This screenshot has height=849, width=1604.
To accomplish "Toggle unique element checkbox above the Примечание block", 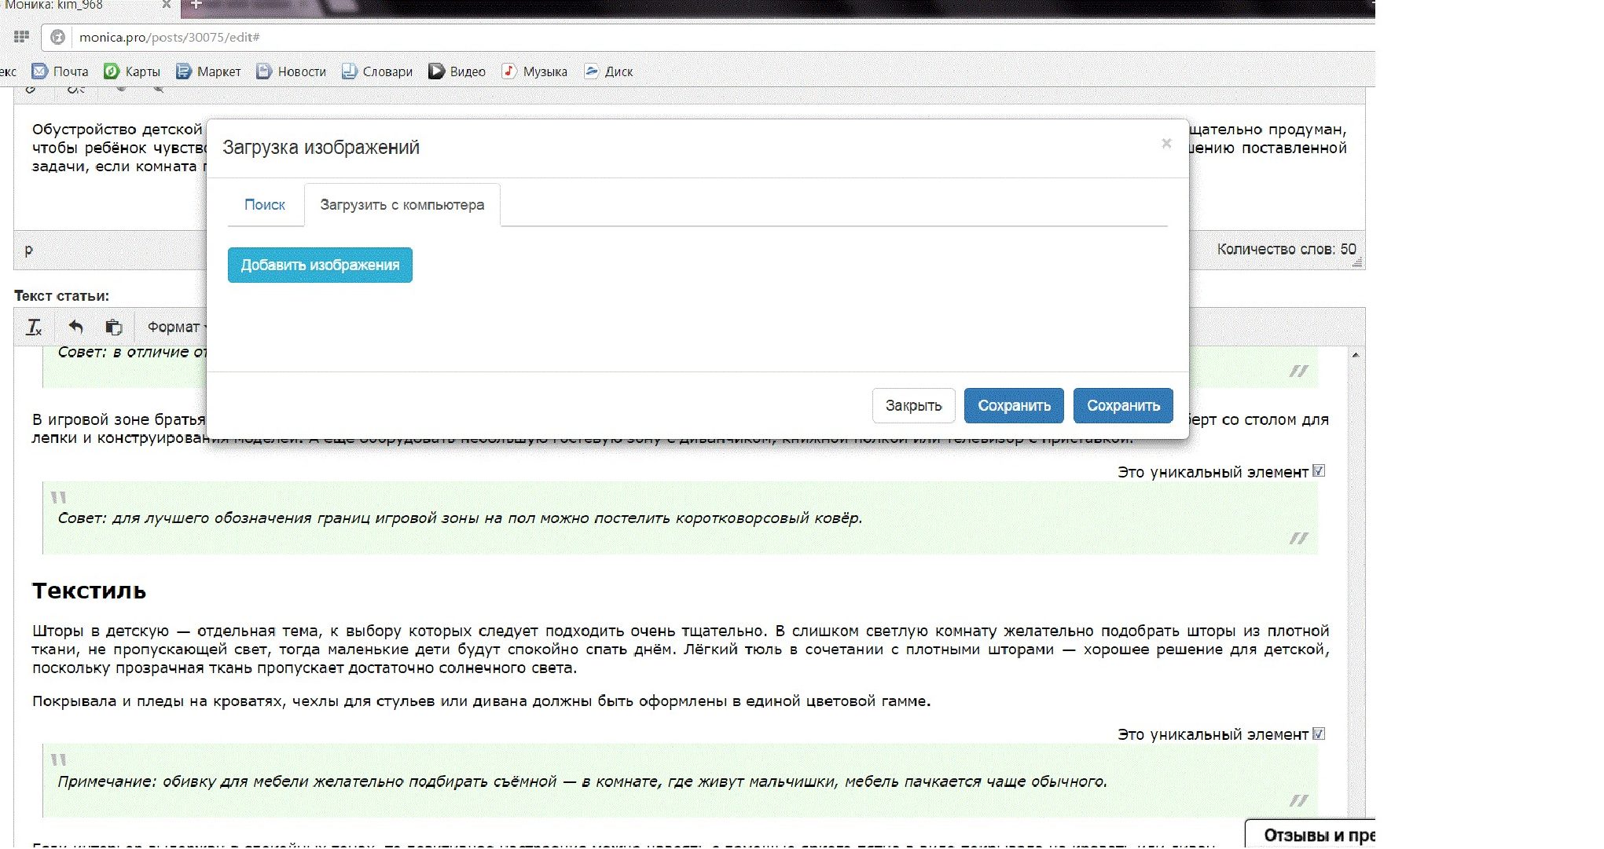I will [x=1319, y=734].
